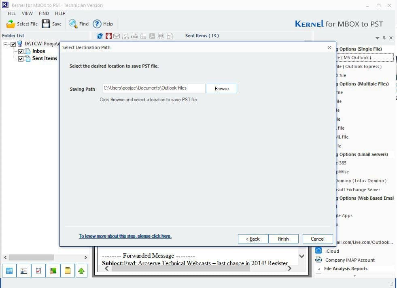
Task: Click the Saving Path text field
Action: click(x=154, y=88)
